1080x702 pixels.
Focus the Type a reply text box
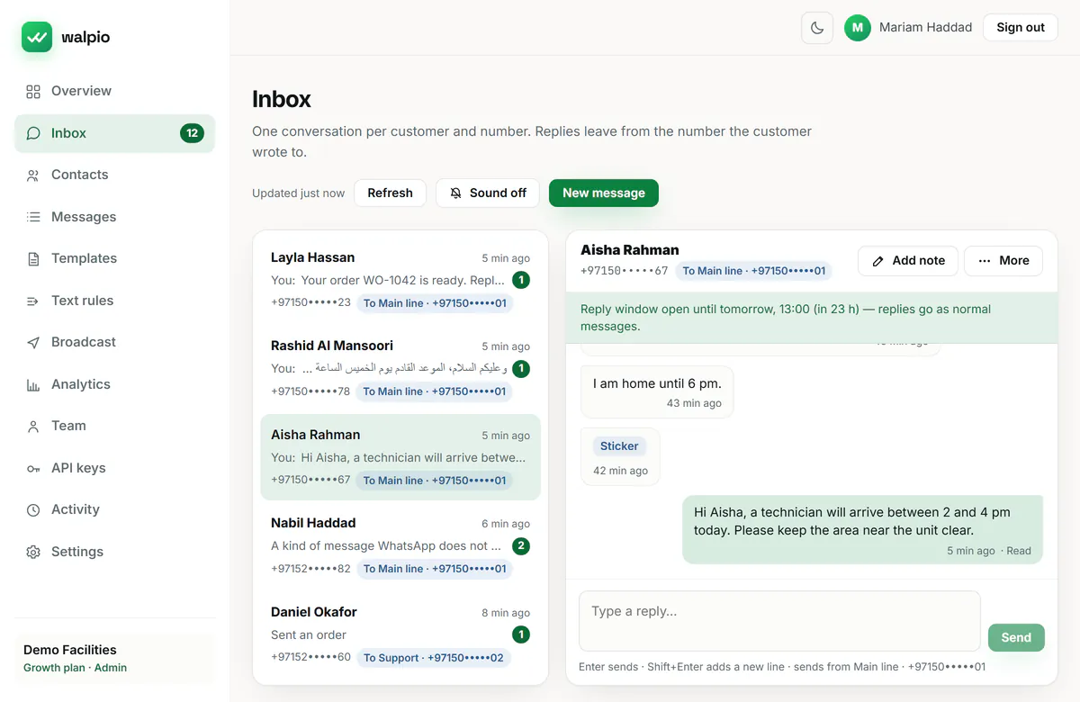[x=779, y=621]
